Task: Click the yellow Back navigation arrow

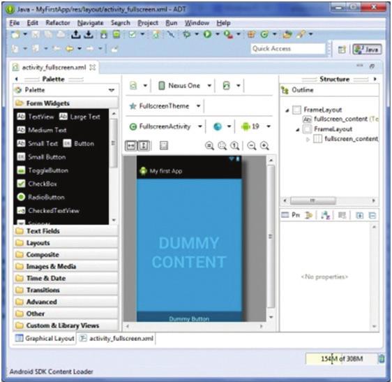Action: [x=69, y=48]
